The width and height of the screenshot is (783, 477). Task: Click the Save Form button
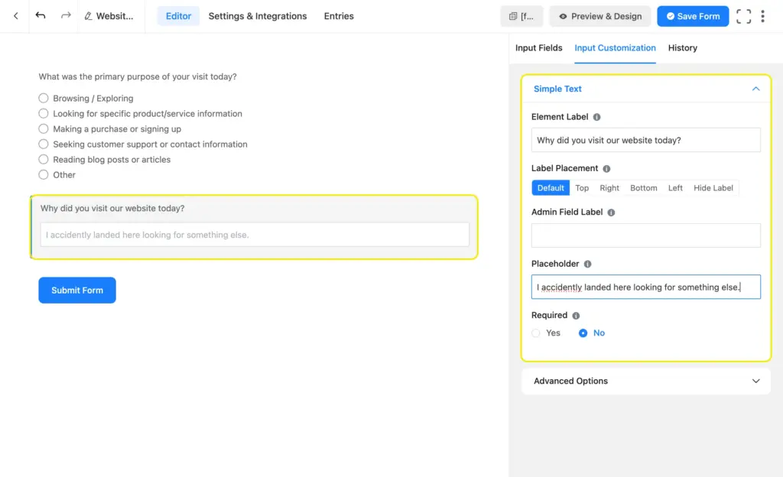click(693, 15)
